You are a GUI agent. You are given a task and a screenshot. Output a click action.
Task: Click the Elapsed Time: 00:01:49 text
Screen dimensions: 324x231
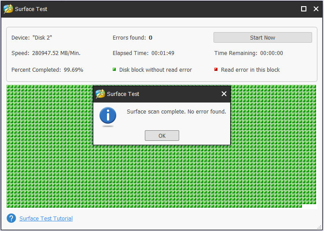[144, 53]
